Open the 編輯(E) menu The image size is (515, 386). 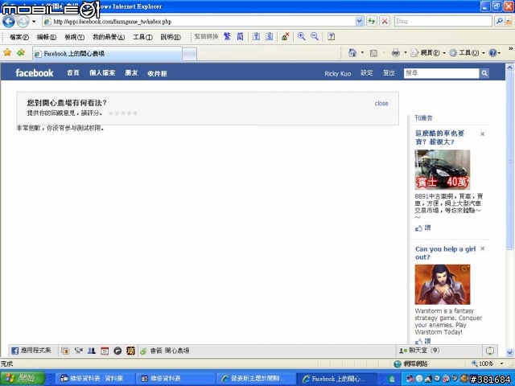(47, 37)
